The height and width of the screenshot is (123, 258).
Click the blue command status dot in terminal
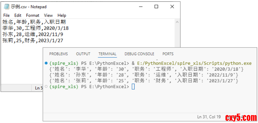pyautogui.click(x=46, y=63)
